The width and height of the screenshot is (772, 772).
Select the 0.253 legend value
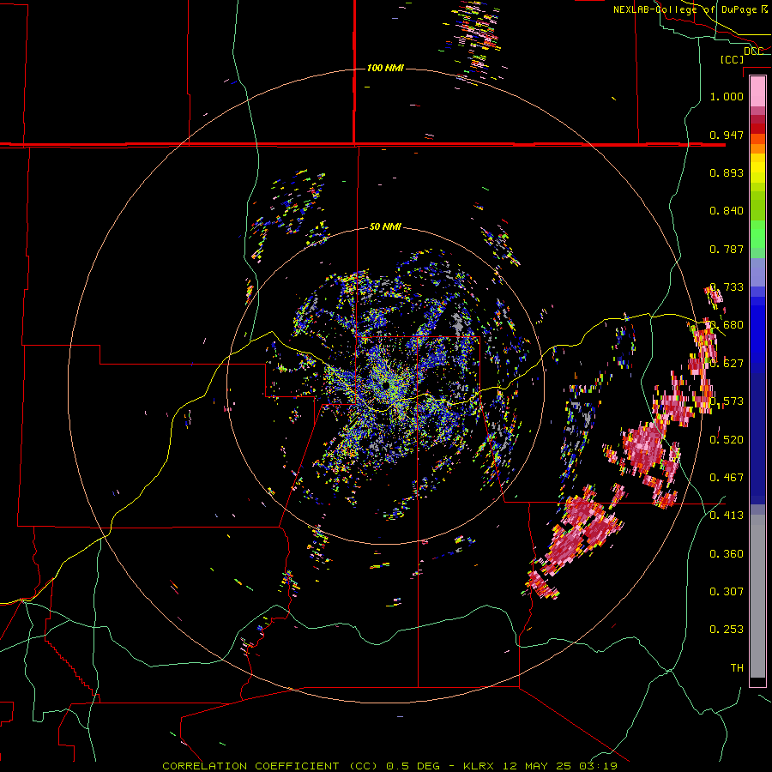tap(727, 630)
